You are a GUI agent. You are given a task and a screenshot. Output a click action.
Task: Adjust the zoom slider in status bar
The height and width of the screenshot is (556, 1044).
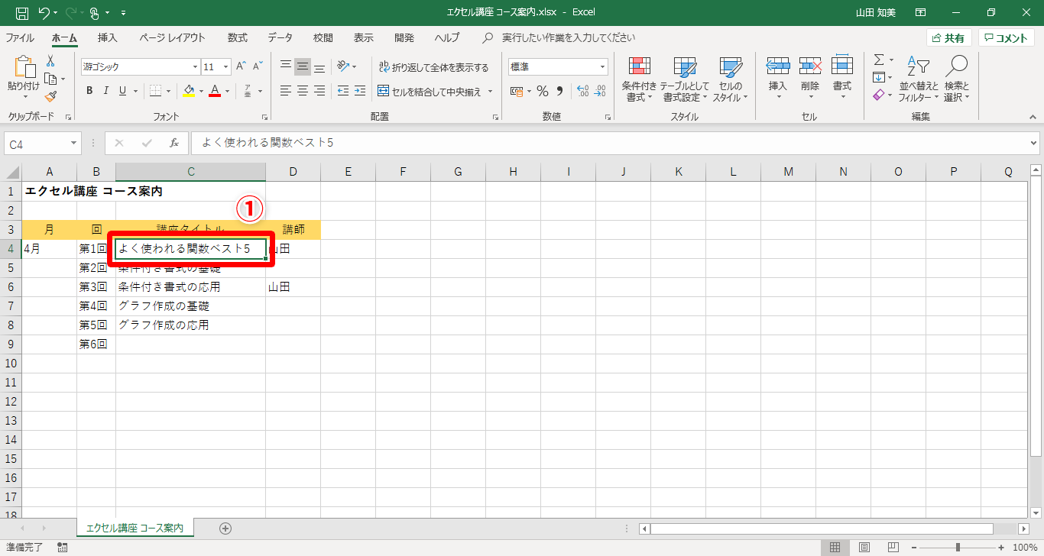click(x=958, y=547)
